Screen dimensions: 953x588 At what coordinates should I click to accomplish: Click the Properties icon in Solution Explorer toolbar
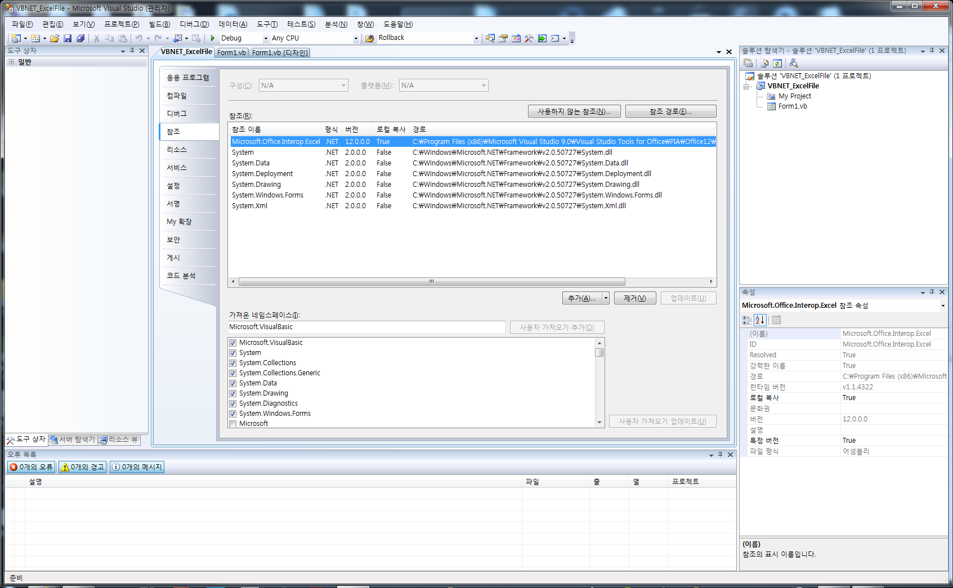[x=748, y=63]
